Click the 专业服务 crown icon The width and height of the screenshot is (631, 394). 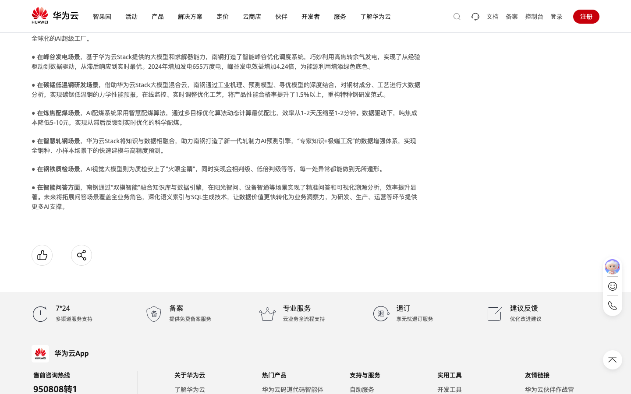point(267,314)
